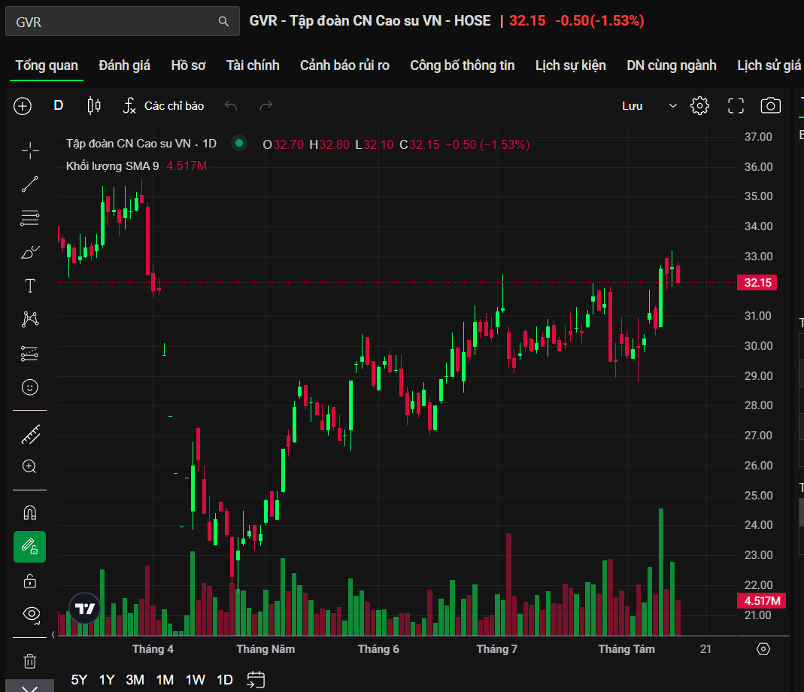Undo last chart action
This screenshot has height=692, width=804.
(231, 105)
